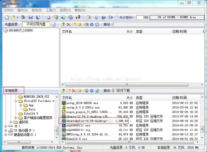Click the green Refresh icon in local toolbar
Image resolution: width=207 pixels, height=152 pixels.
[97, 91]
